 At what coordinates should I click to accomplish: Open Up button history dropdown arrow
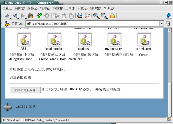coord(10,19)
